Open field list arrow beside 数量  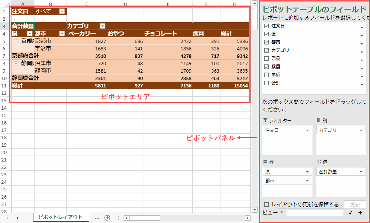click(362, 69)
